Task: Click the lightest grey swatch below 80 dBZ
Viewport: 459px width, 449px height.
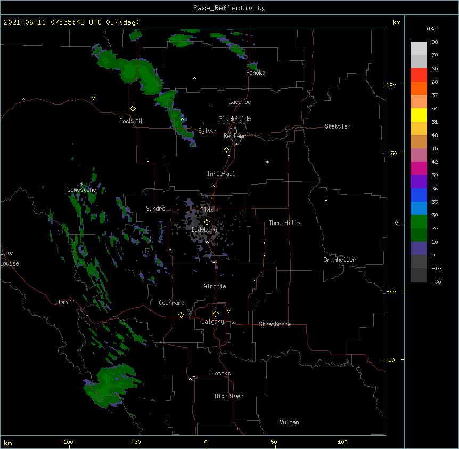Action: tap(419, 48)
